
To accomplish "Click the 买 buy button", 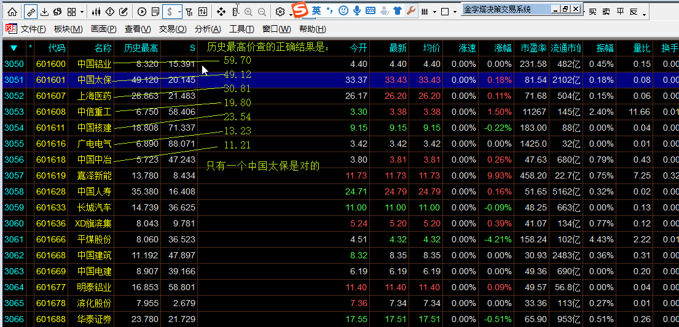I will 593,12.
